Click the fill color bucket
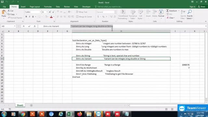The height and width of the screenshot is (117, 208). [x=46, y=17]
